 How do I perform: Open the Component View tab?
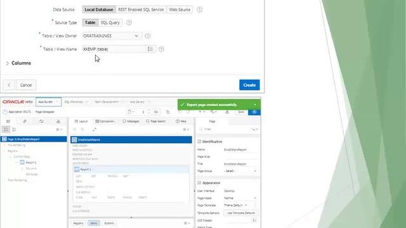click(x=105, y=121)
